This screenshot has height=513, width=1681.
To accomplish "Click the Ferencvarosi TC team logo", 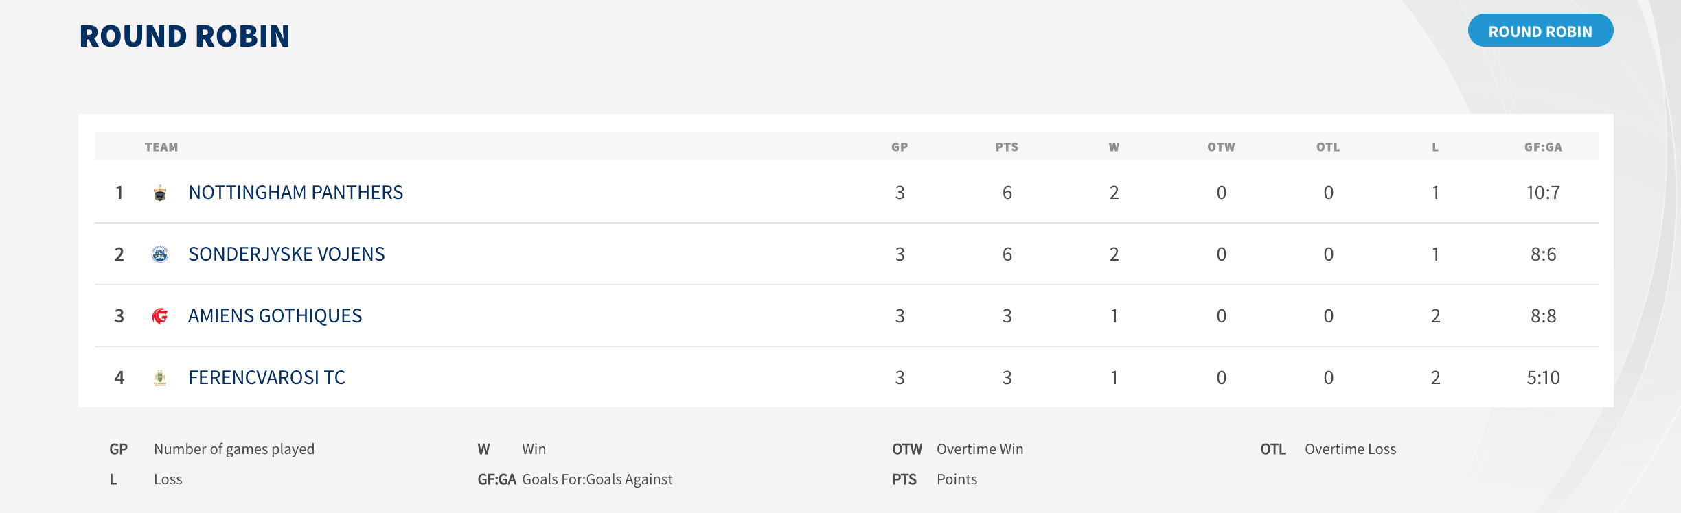I will tap(160, 378).
